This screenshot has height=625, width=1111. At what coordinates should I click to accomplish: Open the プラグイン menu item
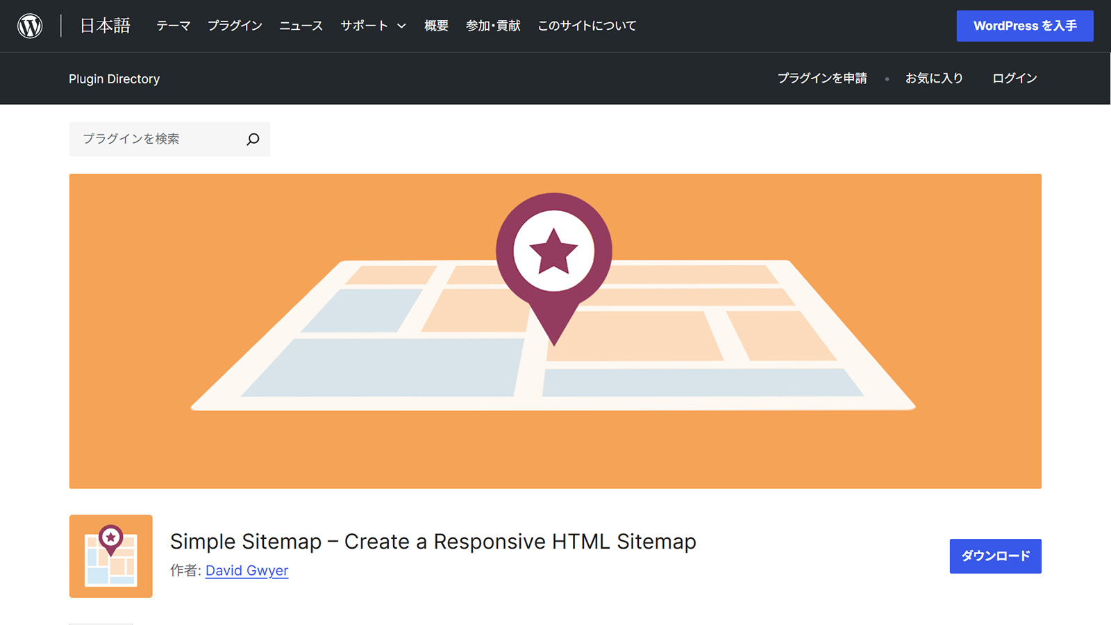[x=235, y=26]
